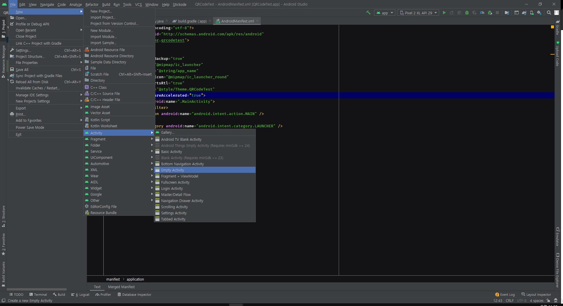Choose Kotlin Script from New menu
The height and width of the screenshot is (306, 563).
coord(119,120)
